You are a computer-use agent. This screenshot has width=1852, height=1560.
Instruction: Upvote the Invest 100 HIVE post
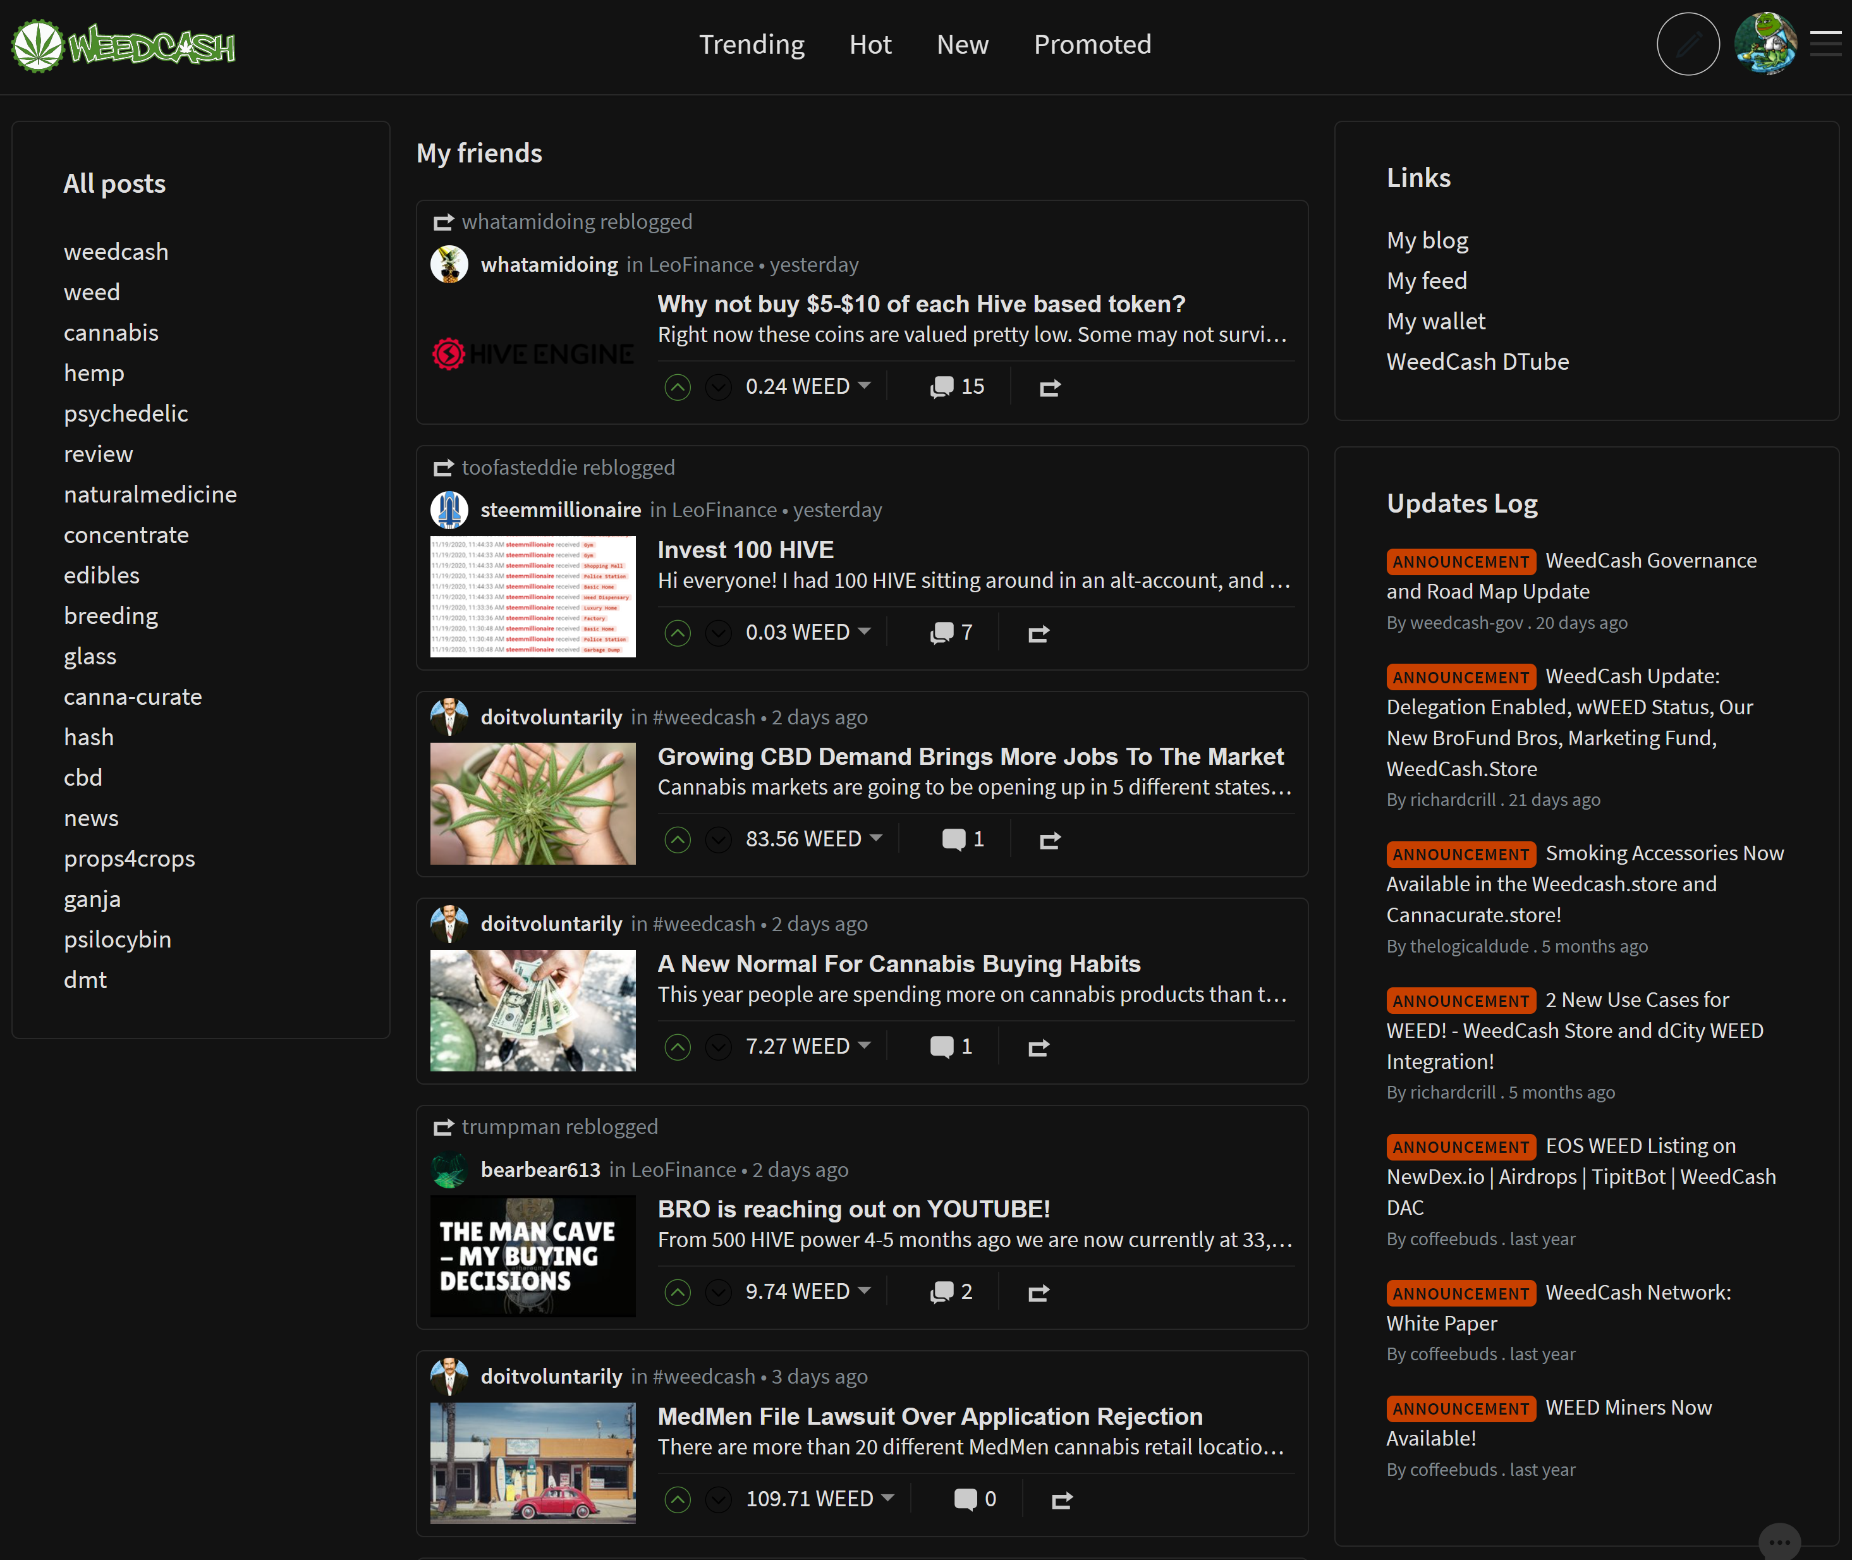pos(678,633)
